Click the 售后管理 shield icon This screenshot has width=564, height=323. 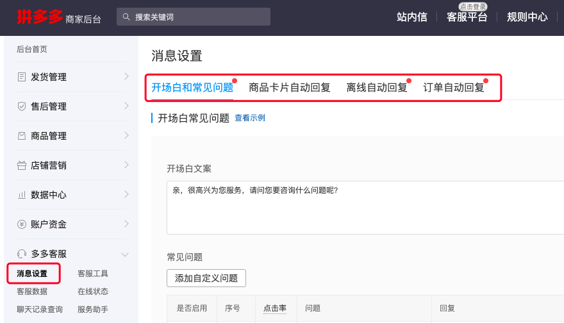(22, 106)
